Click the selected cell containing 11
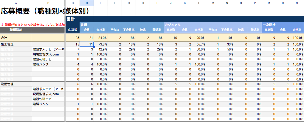This screenshot has width=304, height=122. 87,44
